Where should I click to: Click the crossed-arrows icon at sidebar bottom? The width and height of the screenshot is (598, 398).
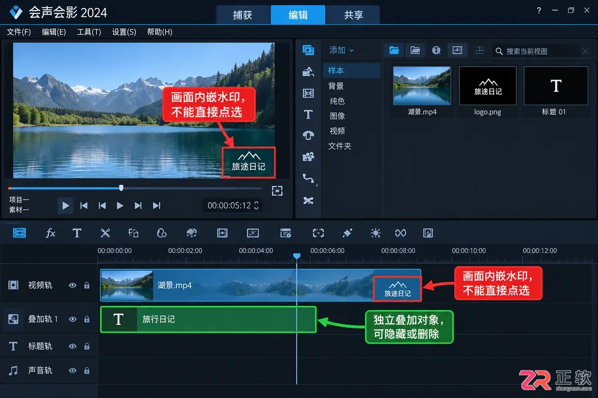tap(308, 200)
